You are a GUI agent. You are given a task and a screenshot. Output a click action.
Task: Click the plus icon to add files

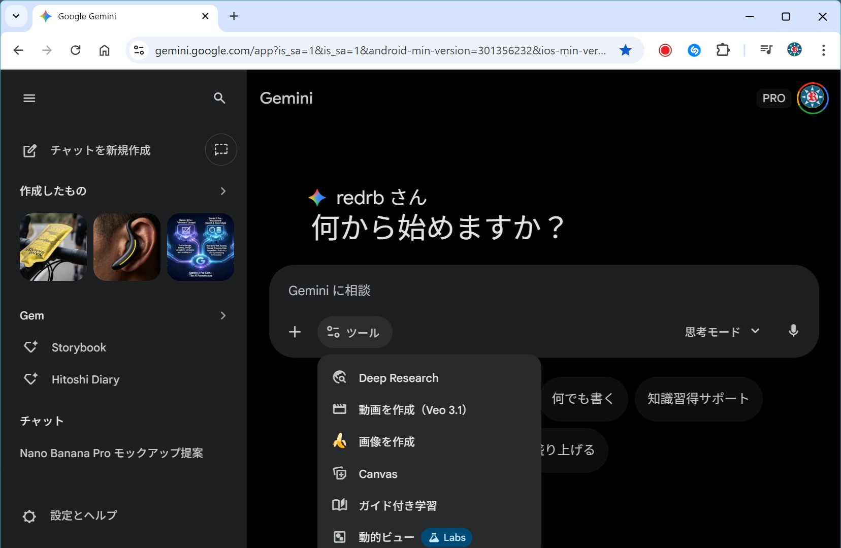pos(295,332)
